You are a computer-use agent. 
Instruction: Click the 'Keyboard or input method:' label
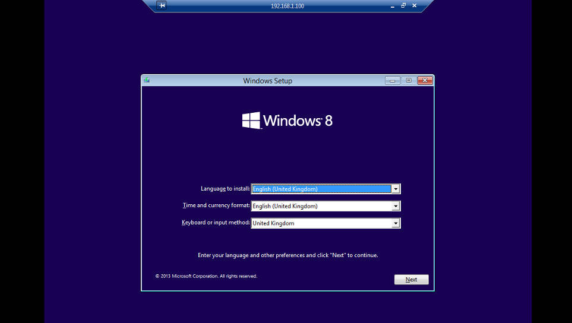click(216, 223)
